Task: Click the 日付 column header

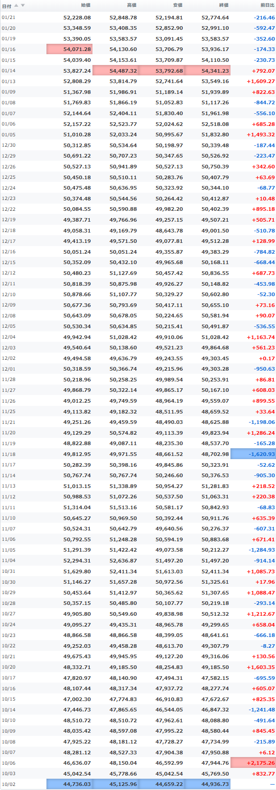Action: click(x=7, y=6)
